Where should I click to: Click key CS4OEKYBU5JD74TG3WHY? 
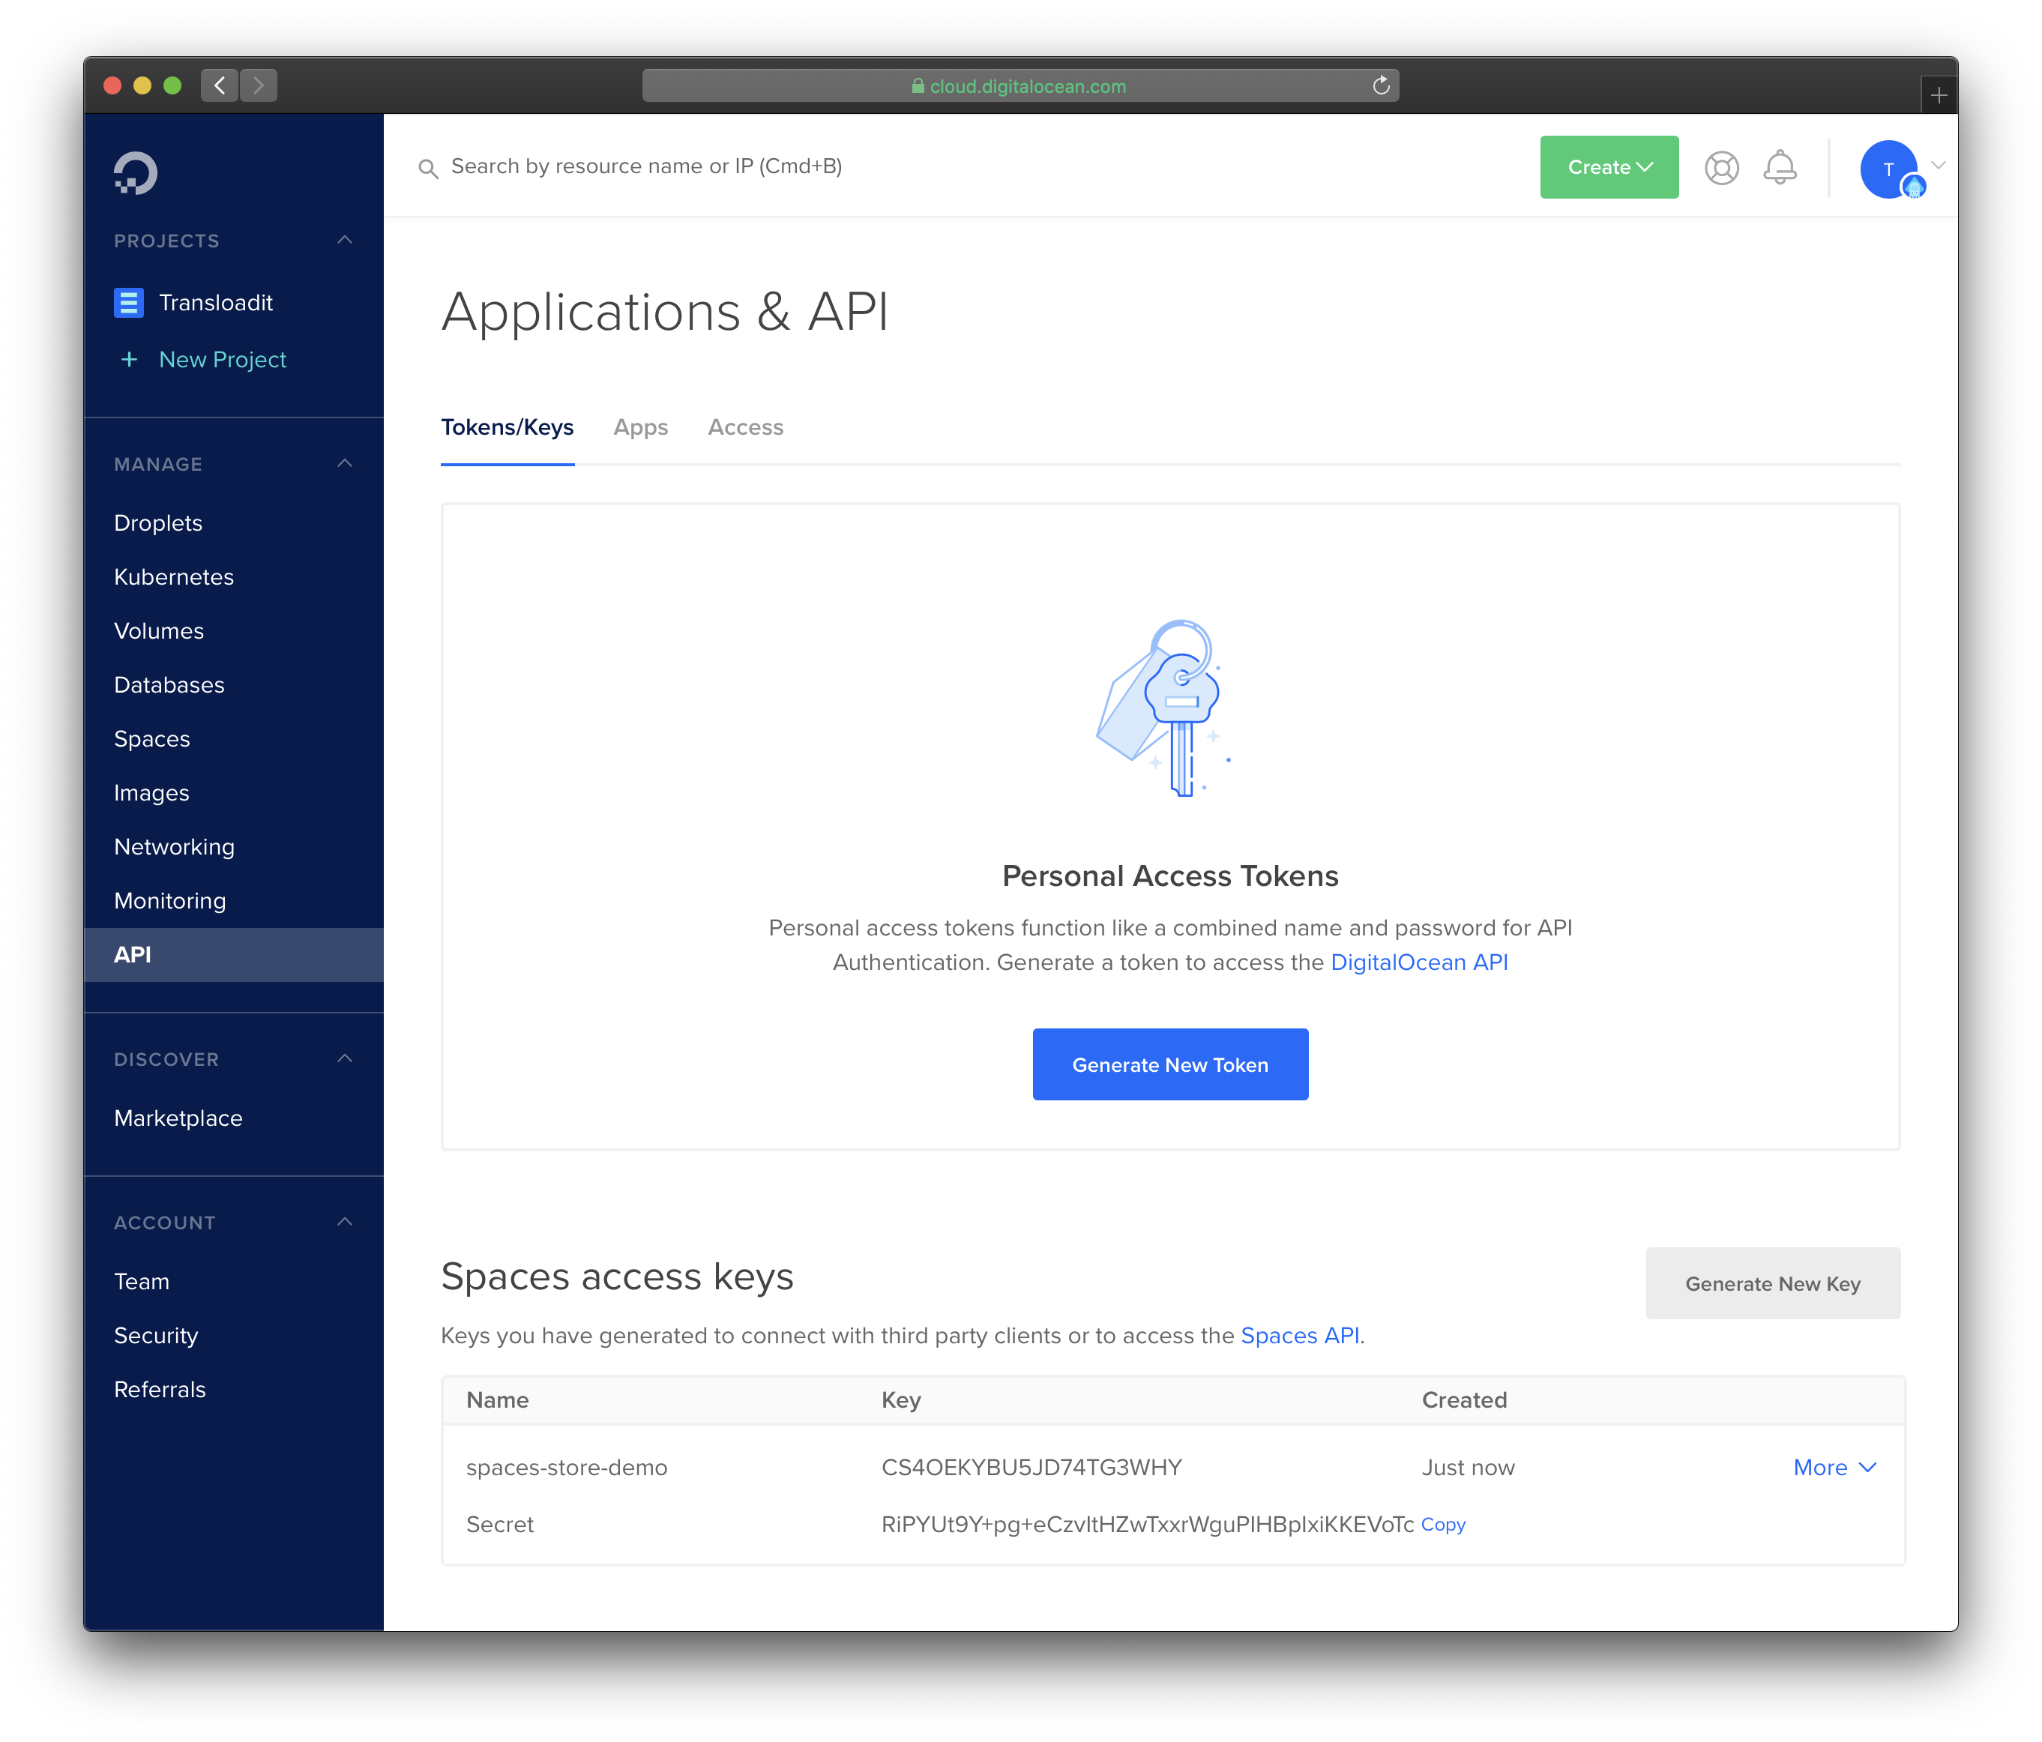[1031, 1468]
